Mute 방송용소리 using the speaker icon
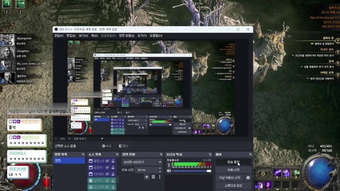340x191 pixels. (x=169, y=171)
